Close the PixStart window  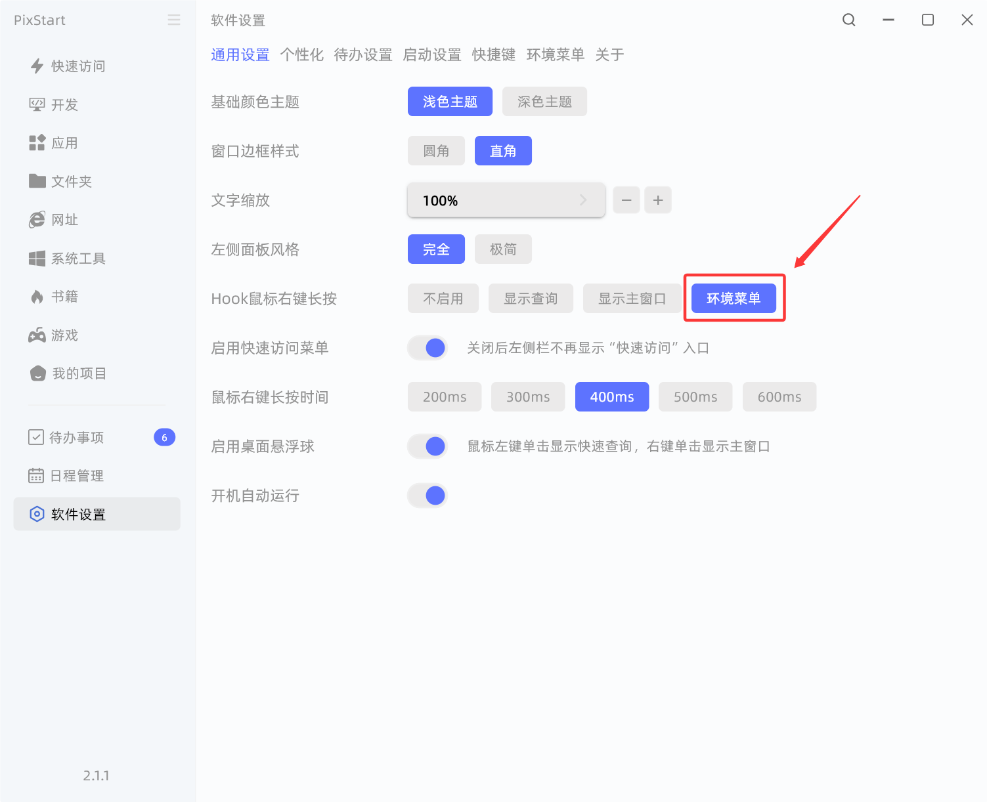pos(967,20)
